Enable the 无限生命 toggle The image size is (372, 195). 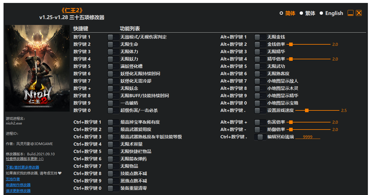[113, 44]
